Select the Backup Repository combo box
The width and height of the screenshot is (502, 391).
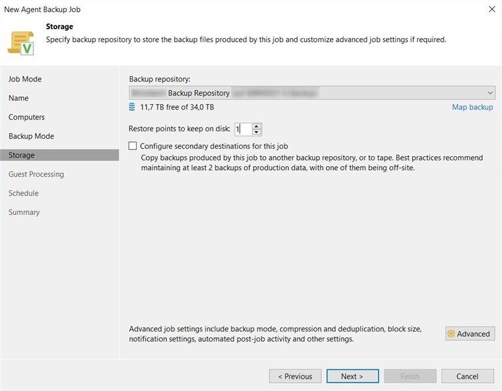[x=312, y=93]
